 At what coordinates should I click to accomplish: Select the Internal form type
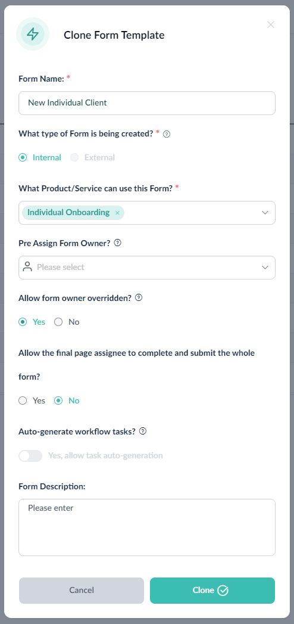click(x=40, y=157)
